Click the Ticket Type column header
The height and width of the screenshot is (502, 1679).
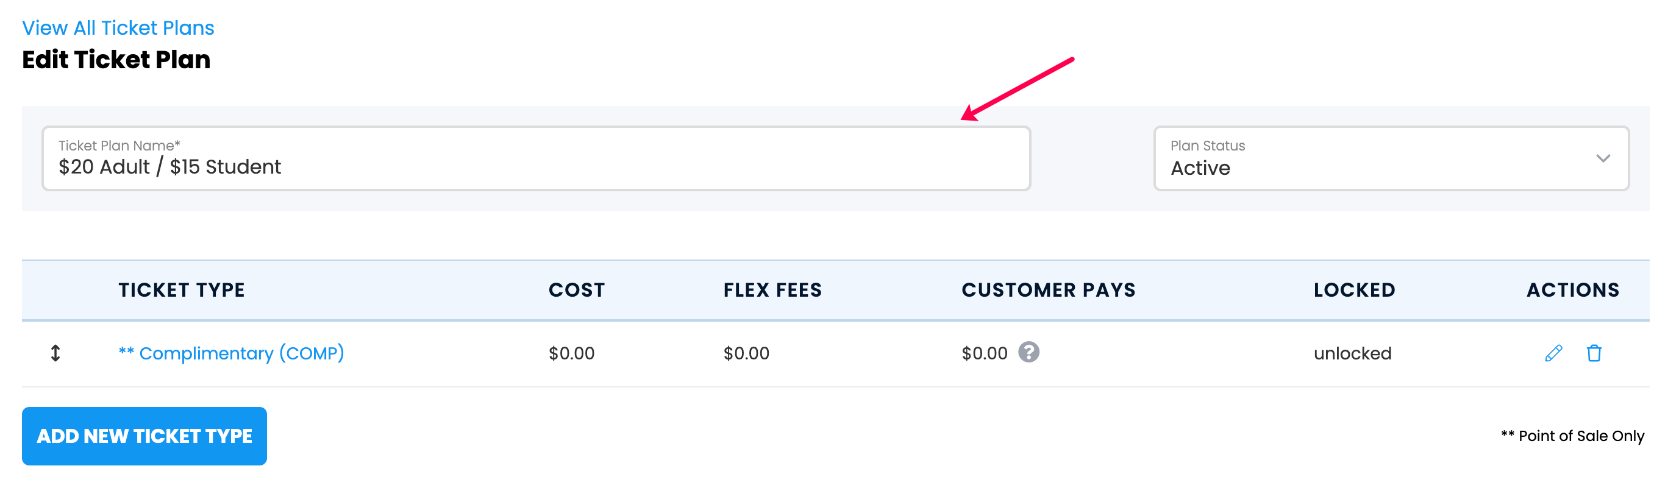click(182, 290)
